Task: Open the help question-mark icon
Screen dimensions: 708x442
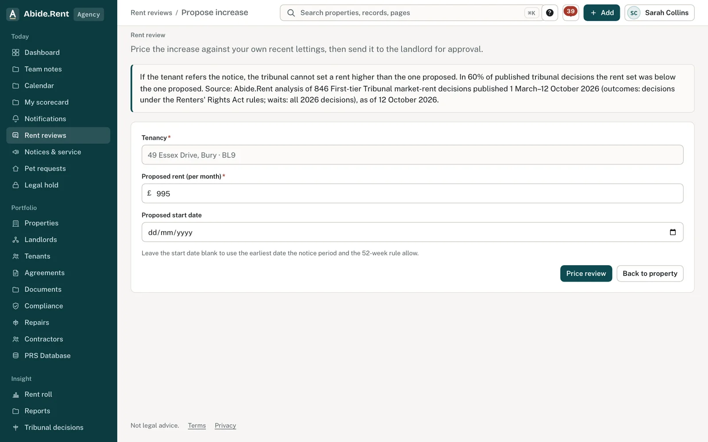Action: point(550,13)
